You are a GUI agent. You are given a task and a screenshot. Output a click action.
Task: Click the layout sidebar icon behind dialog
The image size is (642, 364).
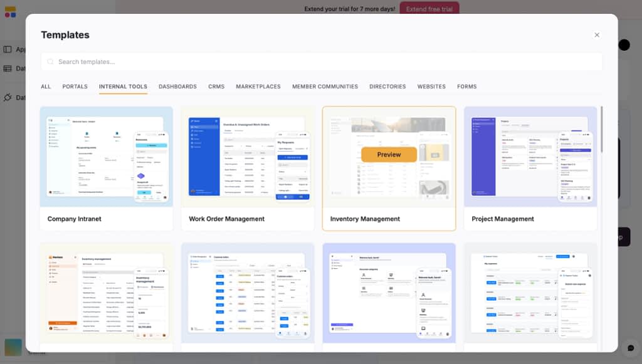coord(8,49)
